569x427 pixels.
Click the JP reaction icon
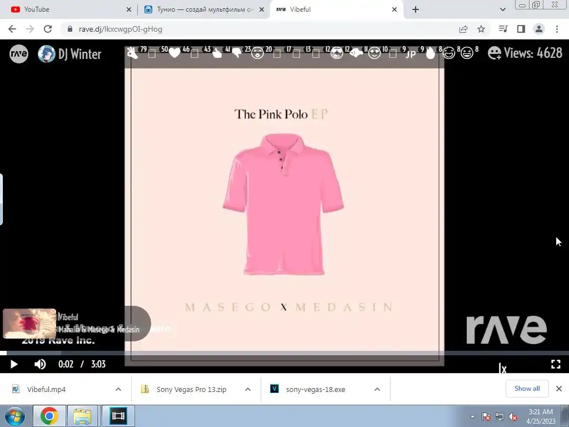point(411,54)
